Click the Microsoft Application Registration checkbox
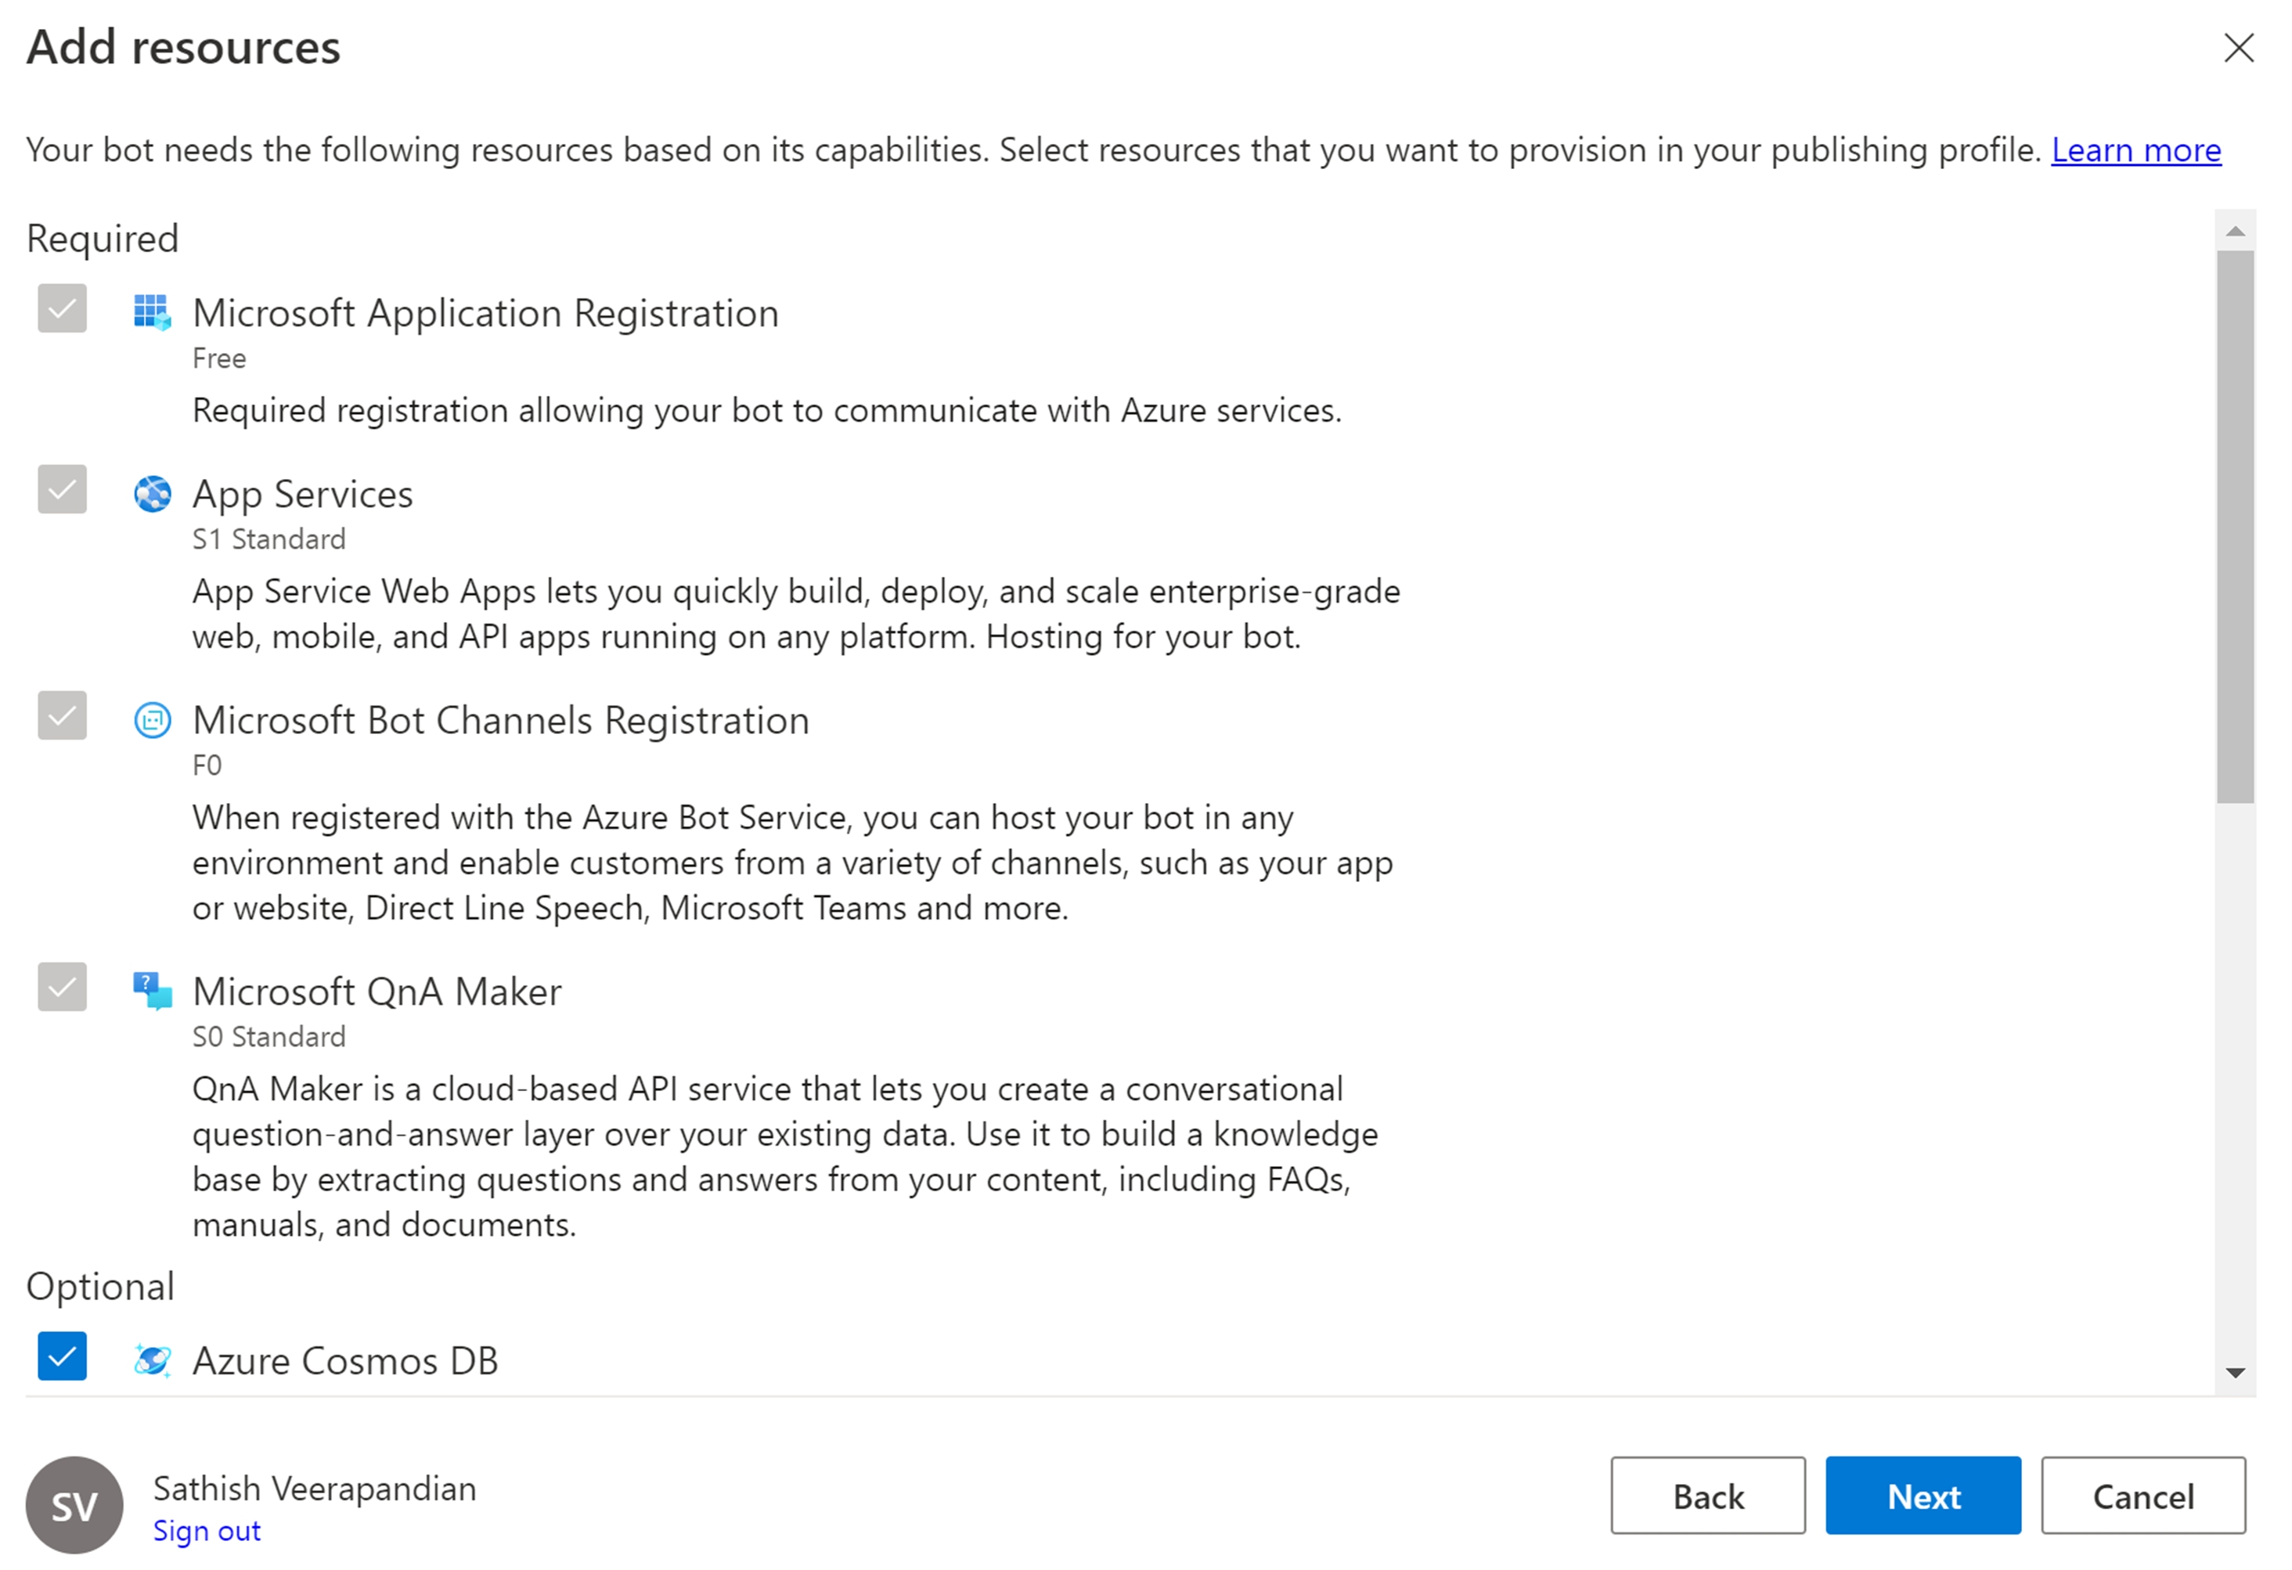 [x=62, y=308]
